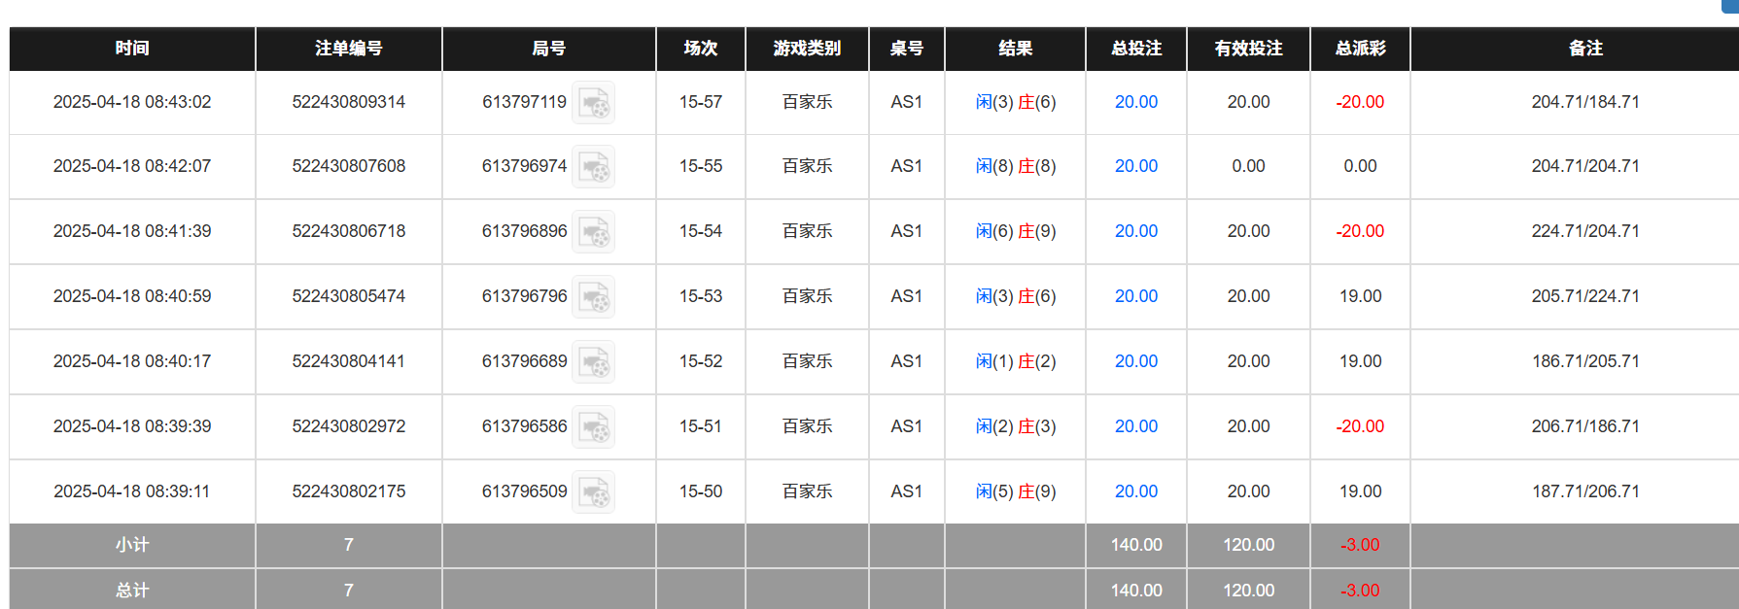This screenshot has width=1739, height=609.
Task: Click bet number 522430804141
Action: tap(348, 361)
